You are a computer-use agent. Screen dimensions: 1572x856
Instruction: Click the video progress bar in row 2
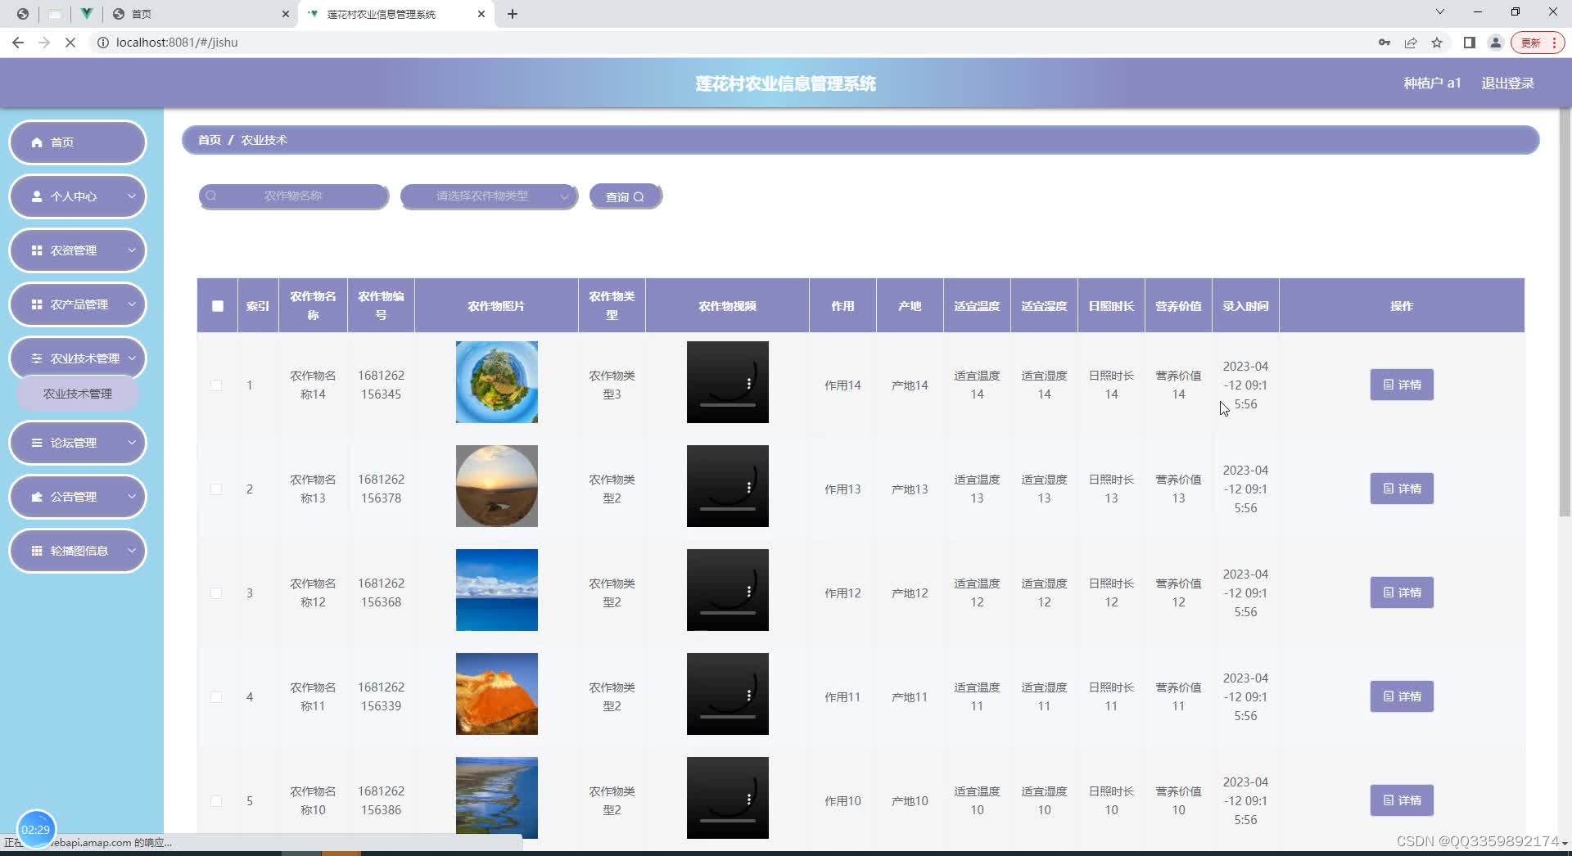[728, 509]
